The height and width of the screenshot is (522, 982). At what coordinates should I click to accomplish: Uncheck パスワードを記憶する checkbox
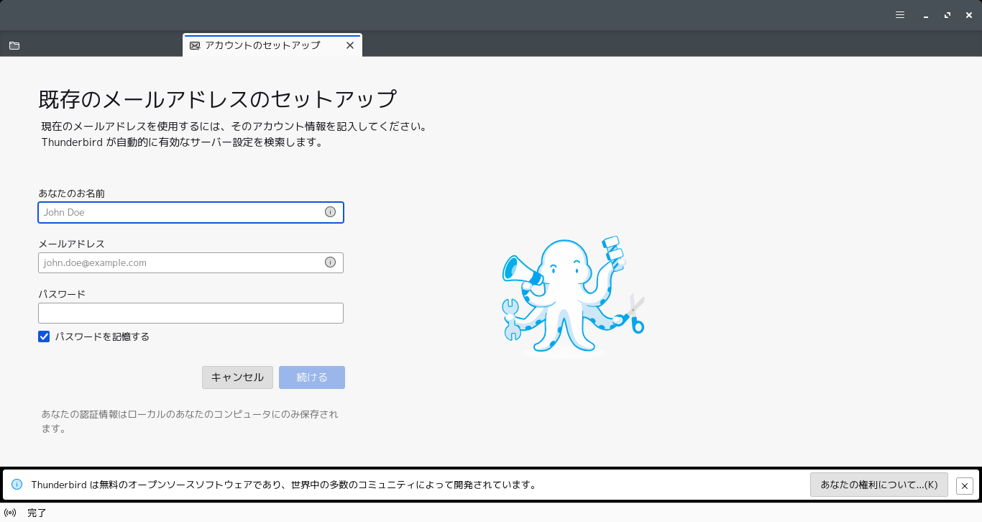(44, 336)
